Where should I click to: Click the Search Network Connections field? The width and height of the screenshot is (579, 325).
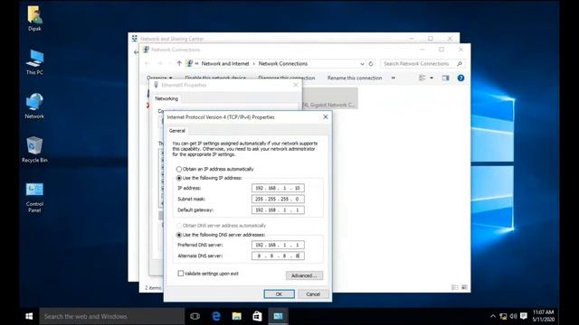click(x=418, y=63)
